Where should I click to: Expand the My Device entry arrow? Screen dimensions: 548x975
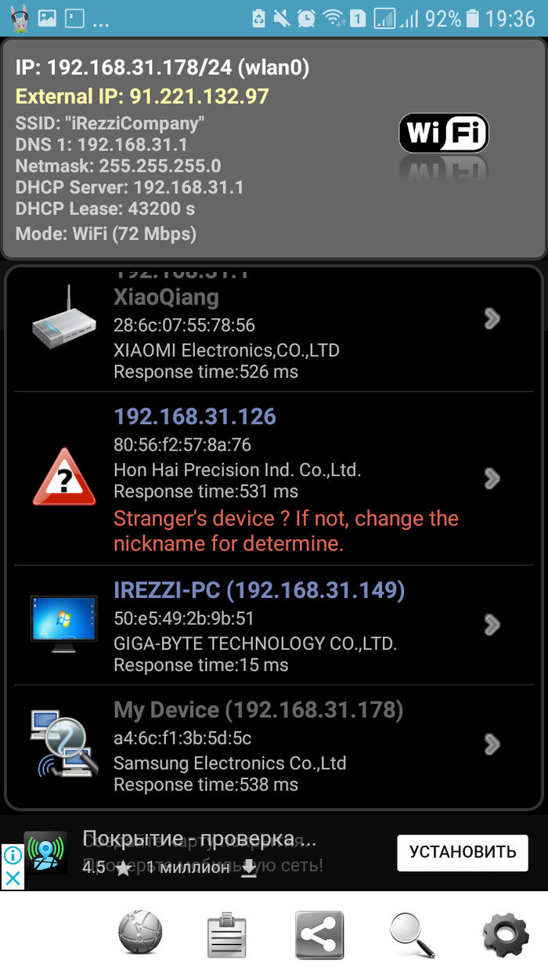492,744
